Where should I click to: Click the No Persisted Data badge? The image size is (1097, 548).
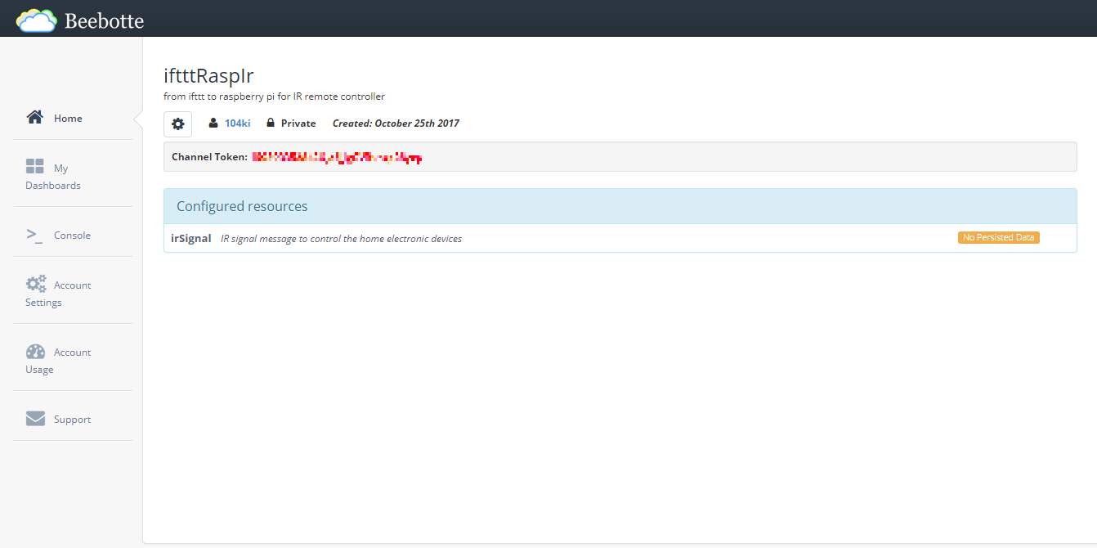click(x=998, y=237)
